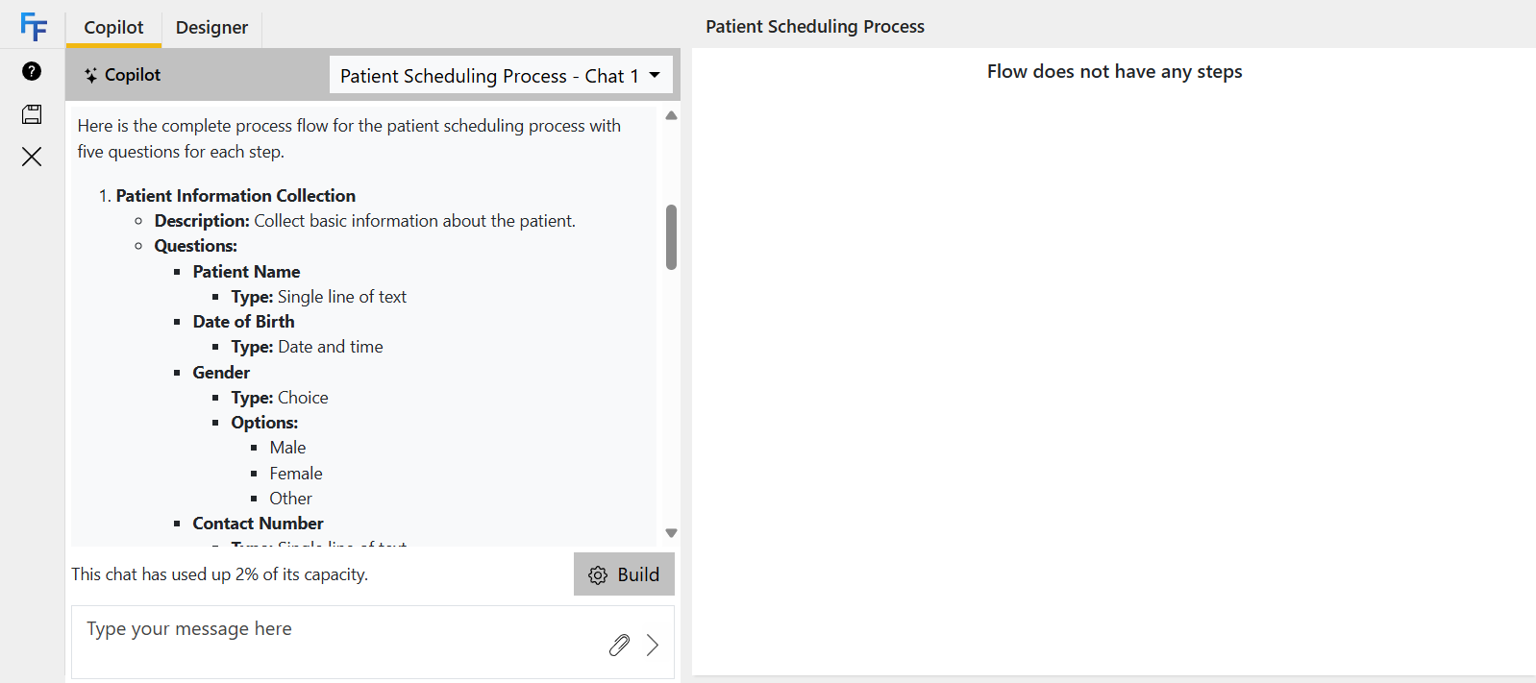Click the FF application logo icon
This screenshot has width=1536, height=683.
pos(33,26)
